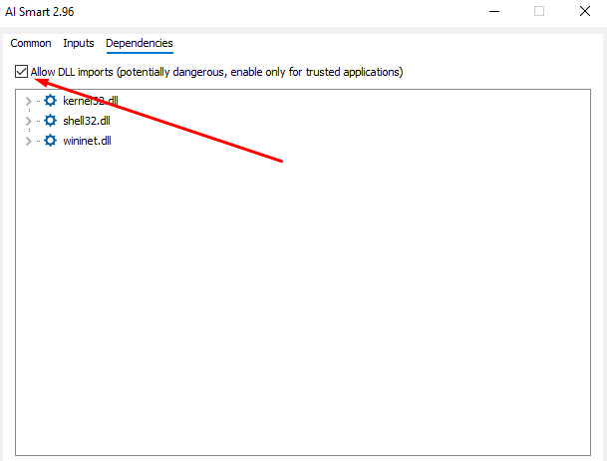The width and height of the screenshot is (607, 461).
Task: Click the gear icon beside kernel32.dll
Action: click(50, 101)
